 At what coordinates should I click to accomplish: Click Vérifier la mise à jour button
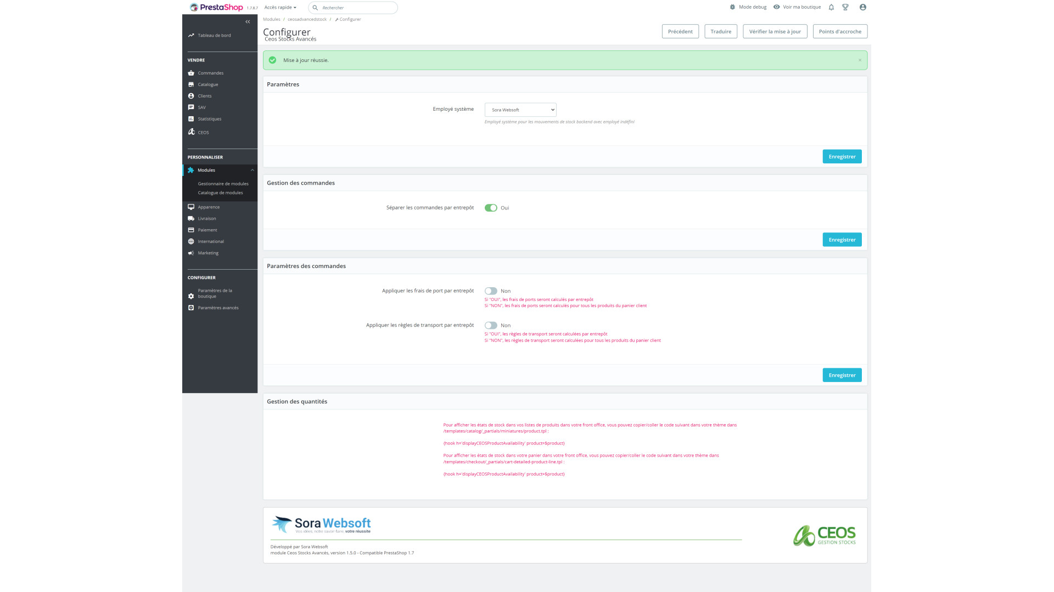pyautogui.click(x=775, y=31)
